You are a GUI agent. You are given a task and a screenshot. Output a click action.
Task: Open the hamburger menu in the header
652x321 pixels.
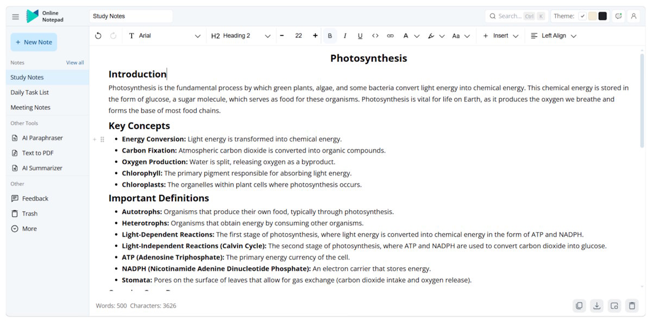(15, 17)
